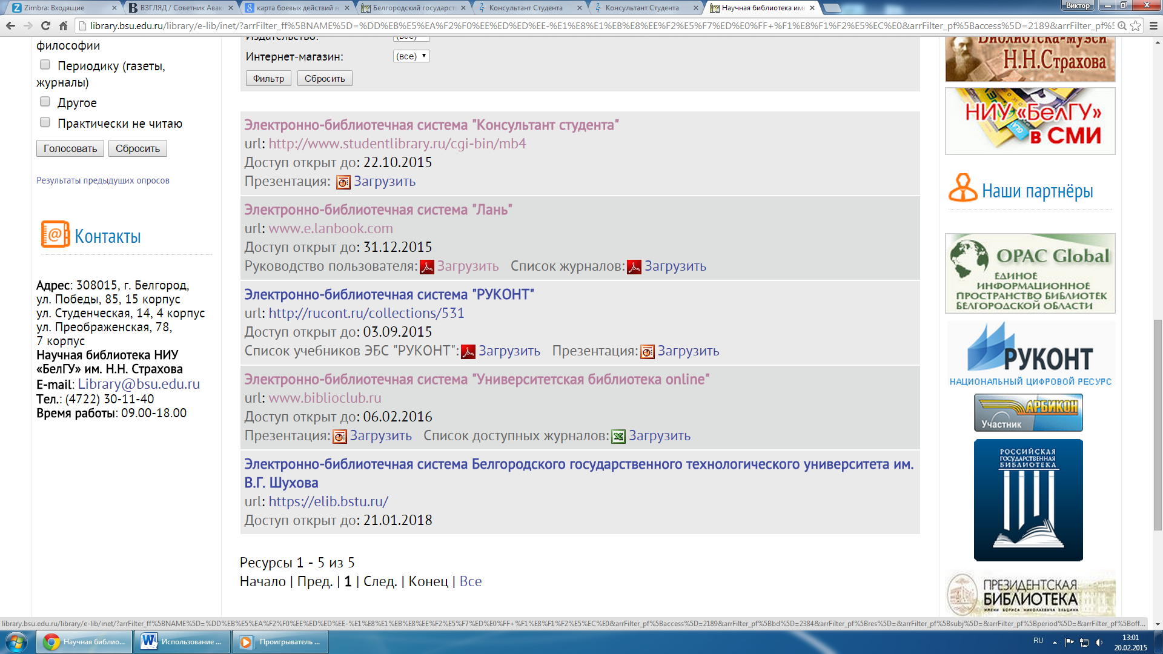Switch to Chrome in the taskbar
The height and width of the screenshot is (654, 1163).
(x=84, y=642)
